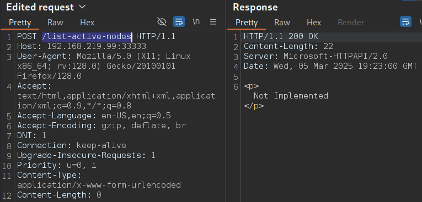Click the /list-active-nodes path in request line
The width and height of the screenshot is (422, 202).
click(x=87, y=36)
